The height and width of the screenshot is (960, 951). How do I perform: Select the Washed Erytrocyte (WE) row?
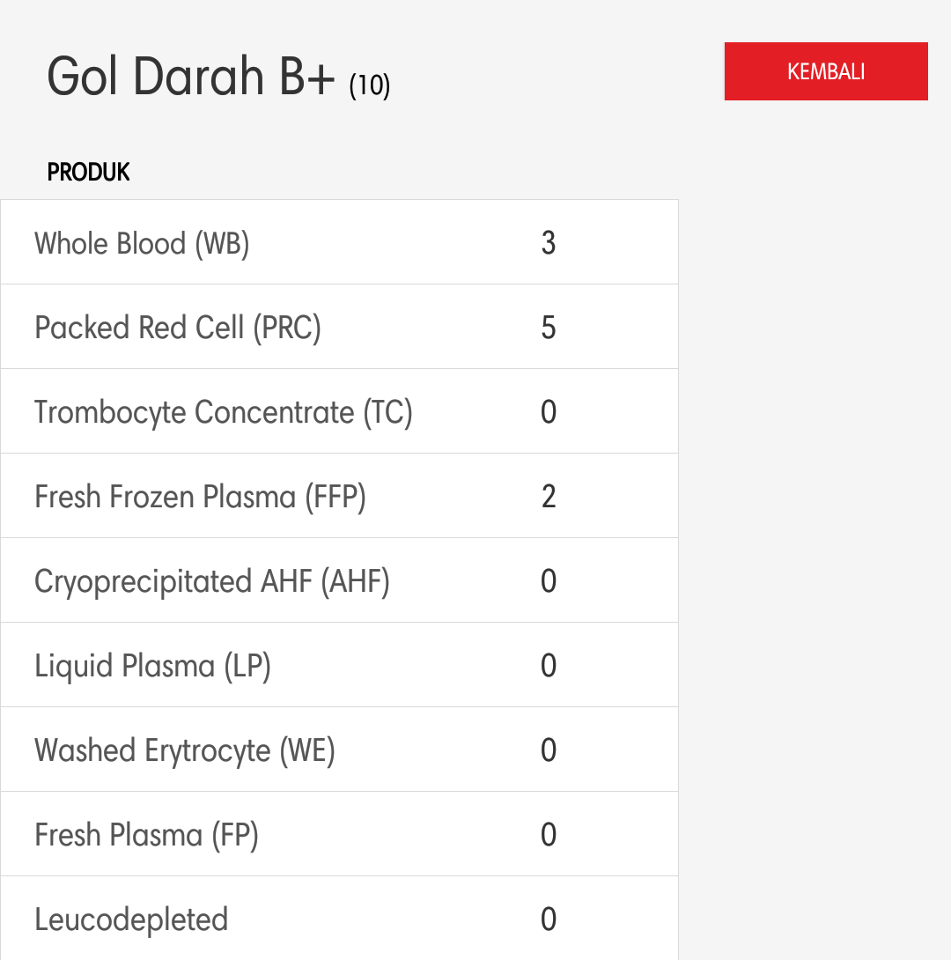339,750
